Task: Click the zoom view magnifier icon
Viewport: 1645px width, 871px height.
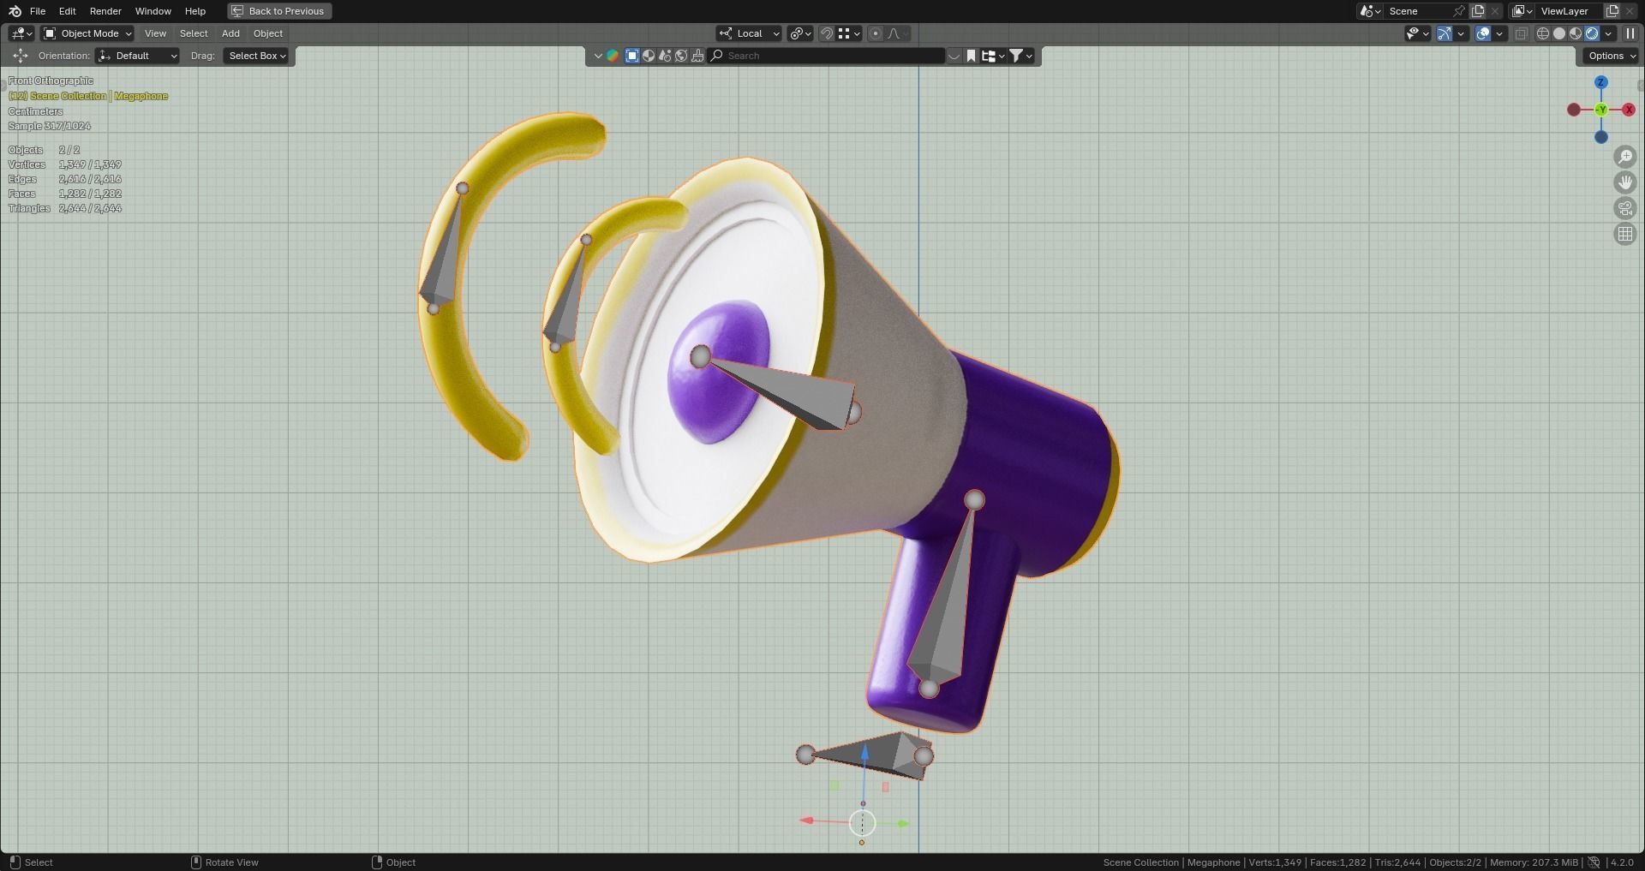Action: tap(1625, 157)
